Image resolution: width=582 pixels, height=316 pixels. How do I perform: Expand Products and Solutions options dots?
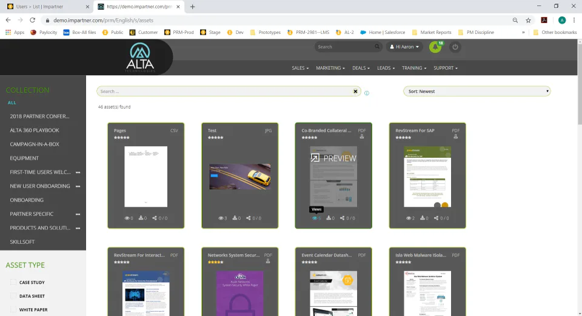(78, 228)
